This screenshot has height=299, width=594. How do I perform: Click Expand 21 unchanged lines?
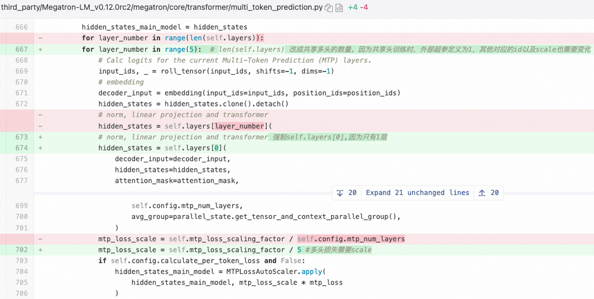pos(417,193)
